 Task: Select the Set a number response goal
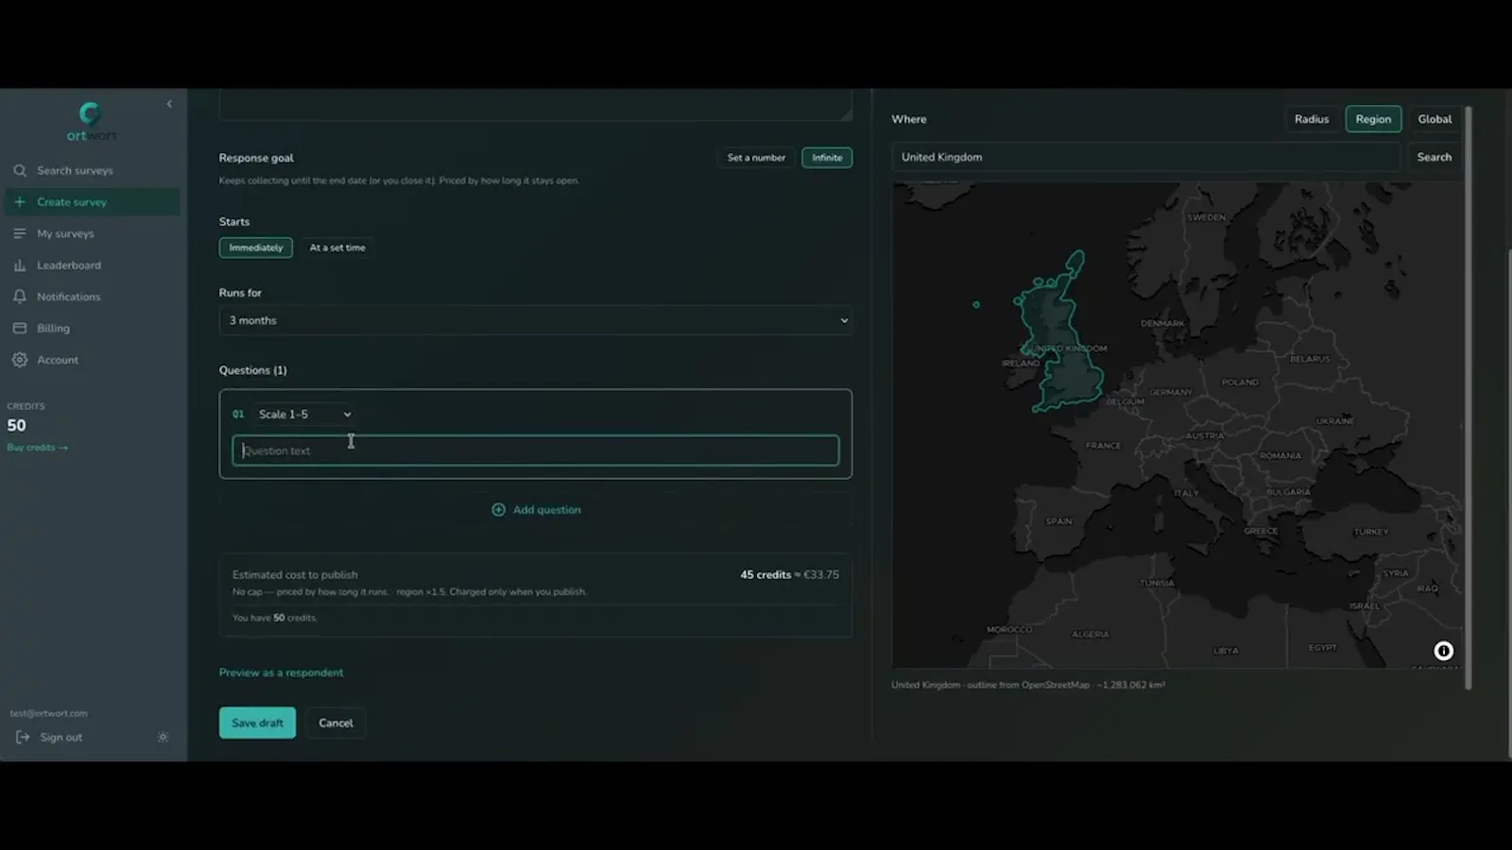756,158
